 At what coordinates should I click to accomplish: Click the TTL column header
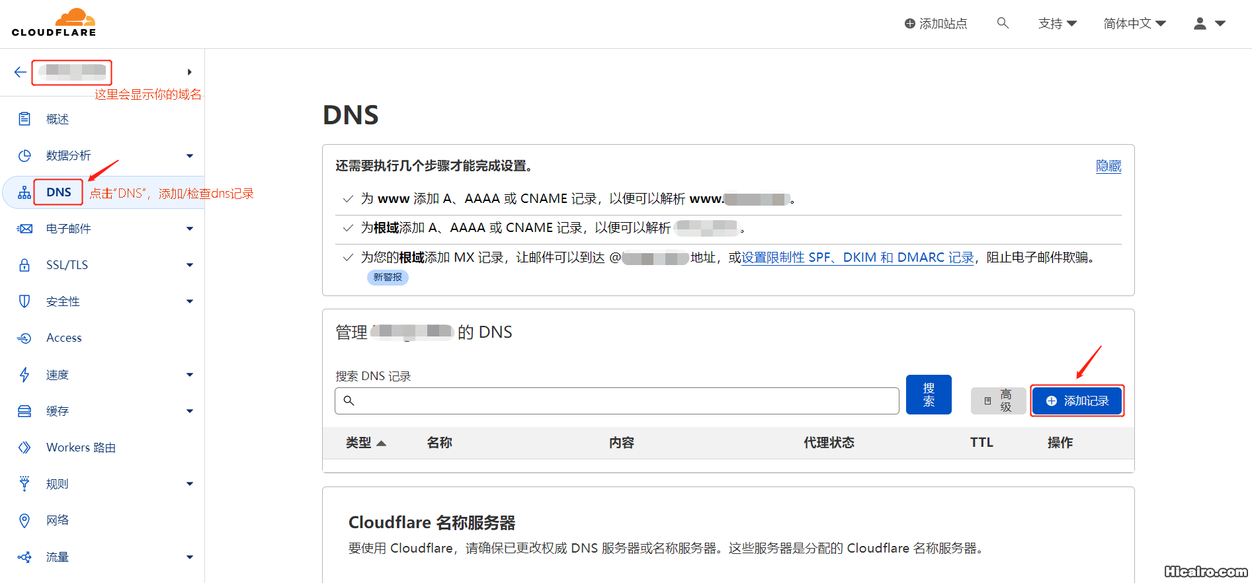(x=981, y=443)
